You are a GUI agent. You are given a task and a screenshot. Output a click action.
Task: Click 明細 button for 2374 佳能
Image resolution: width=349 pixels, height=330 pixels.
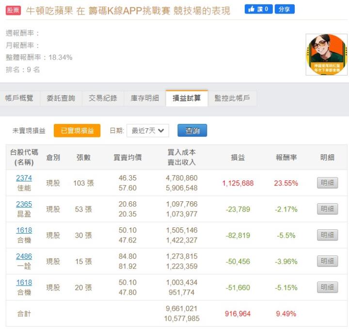click(x=327, y=183)
